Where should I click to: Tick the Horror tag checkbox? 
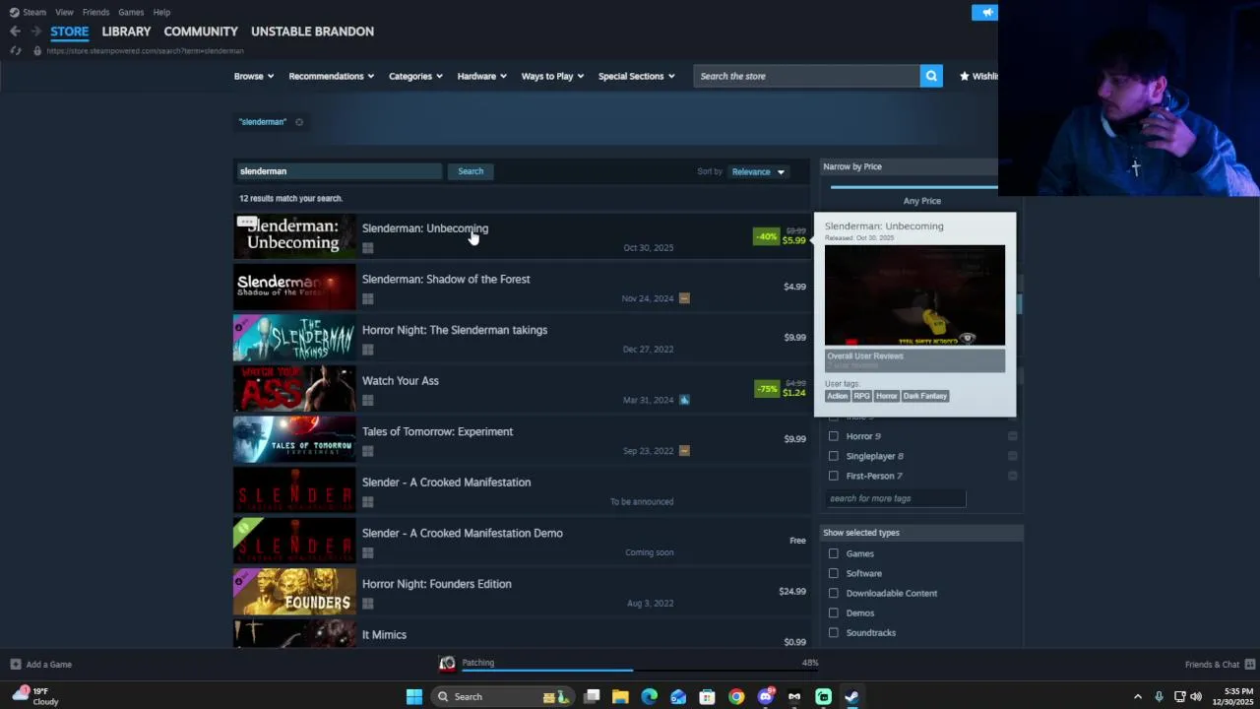pyautogui.click(x=834, y=436)
